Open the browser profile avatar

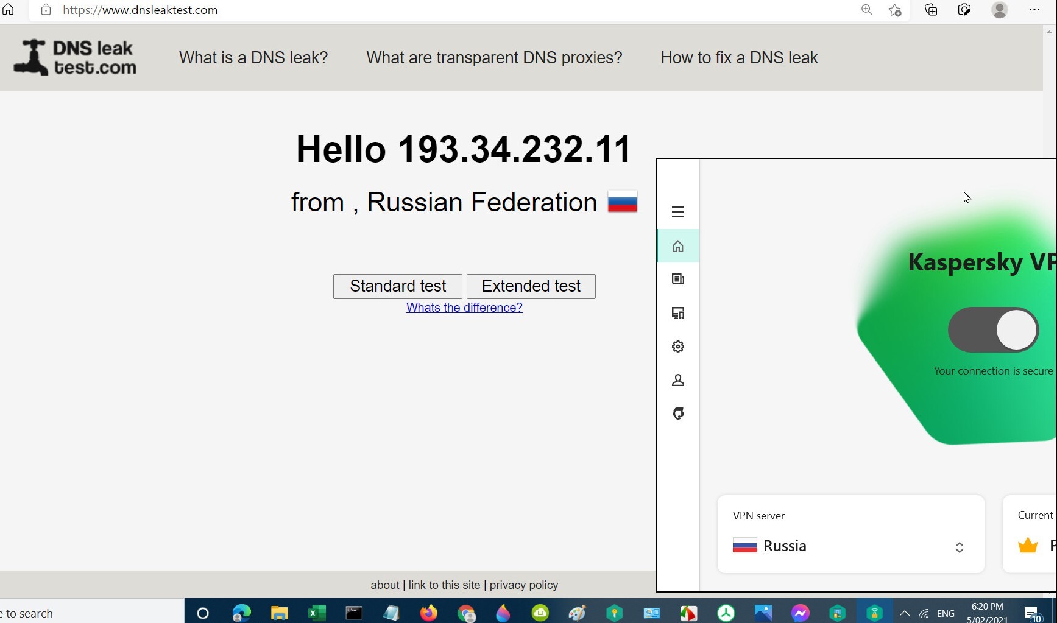[x=1000, y=10]
